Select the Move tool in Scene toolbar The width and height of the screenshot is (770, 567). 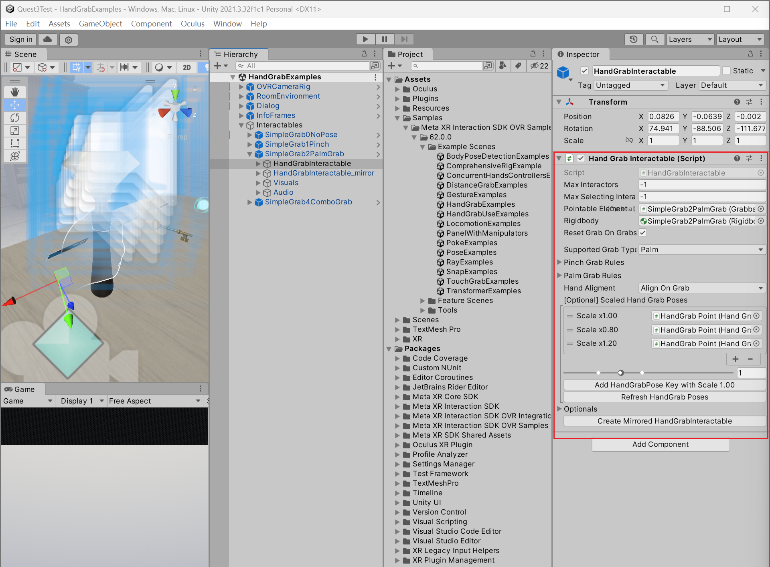[x=15, y=105]
